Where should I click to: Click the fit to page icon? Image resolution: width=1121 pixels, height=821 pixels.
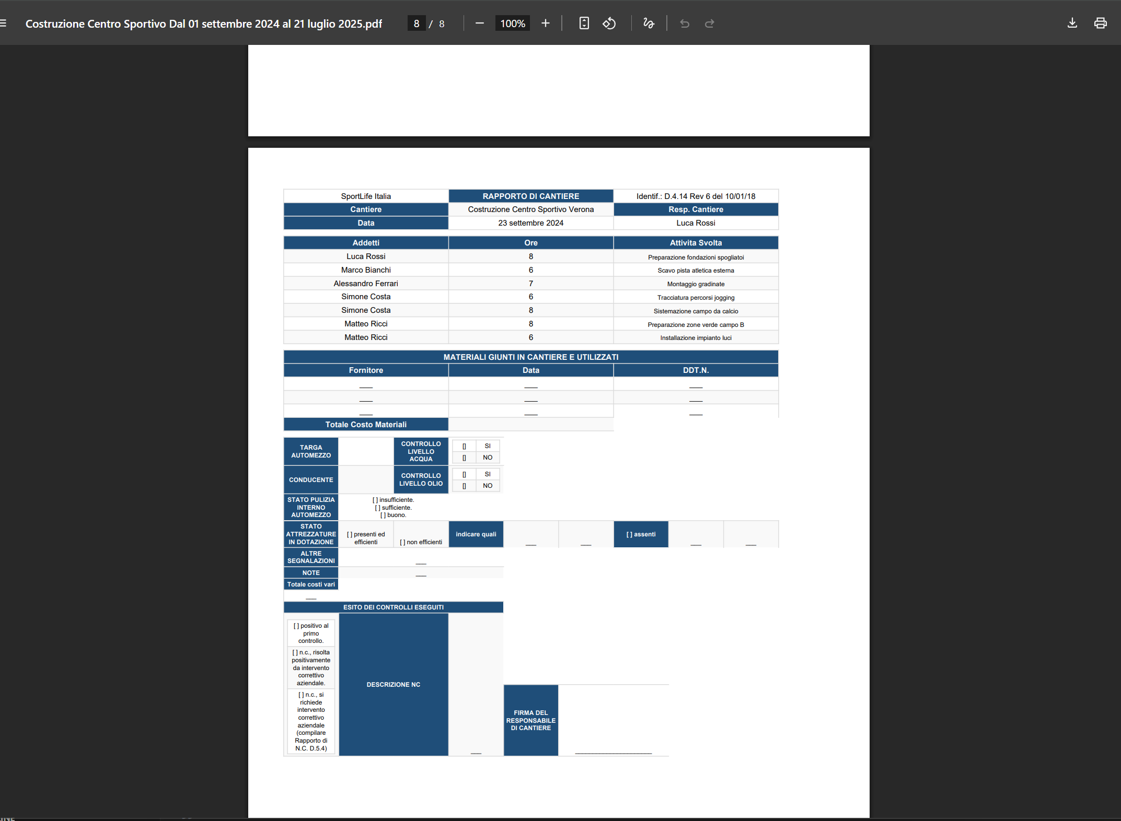(584, 23)
